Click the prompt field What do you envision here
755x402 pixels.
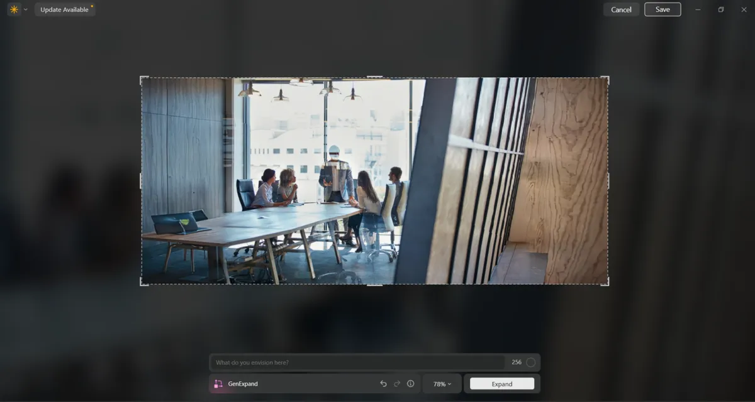pyautogui.click(x=357, y=362)
